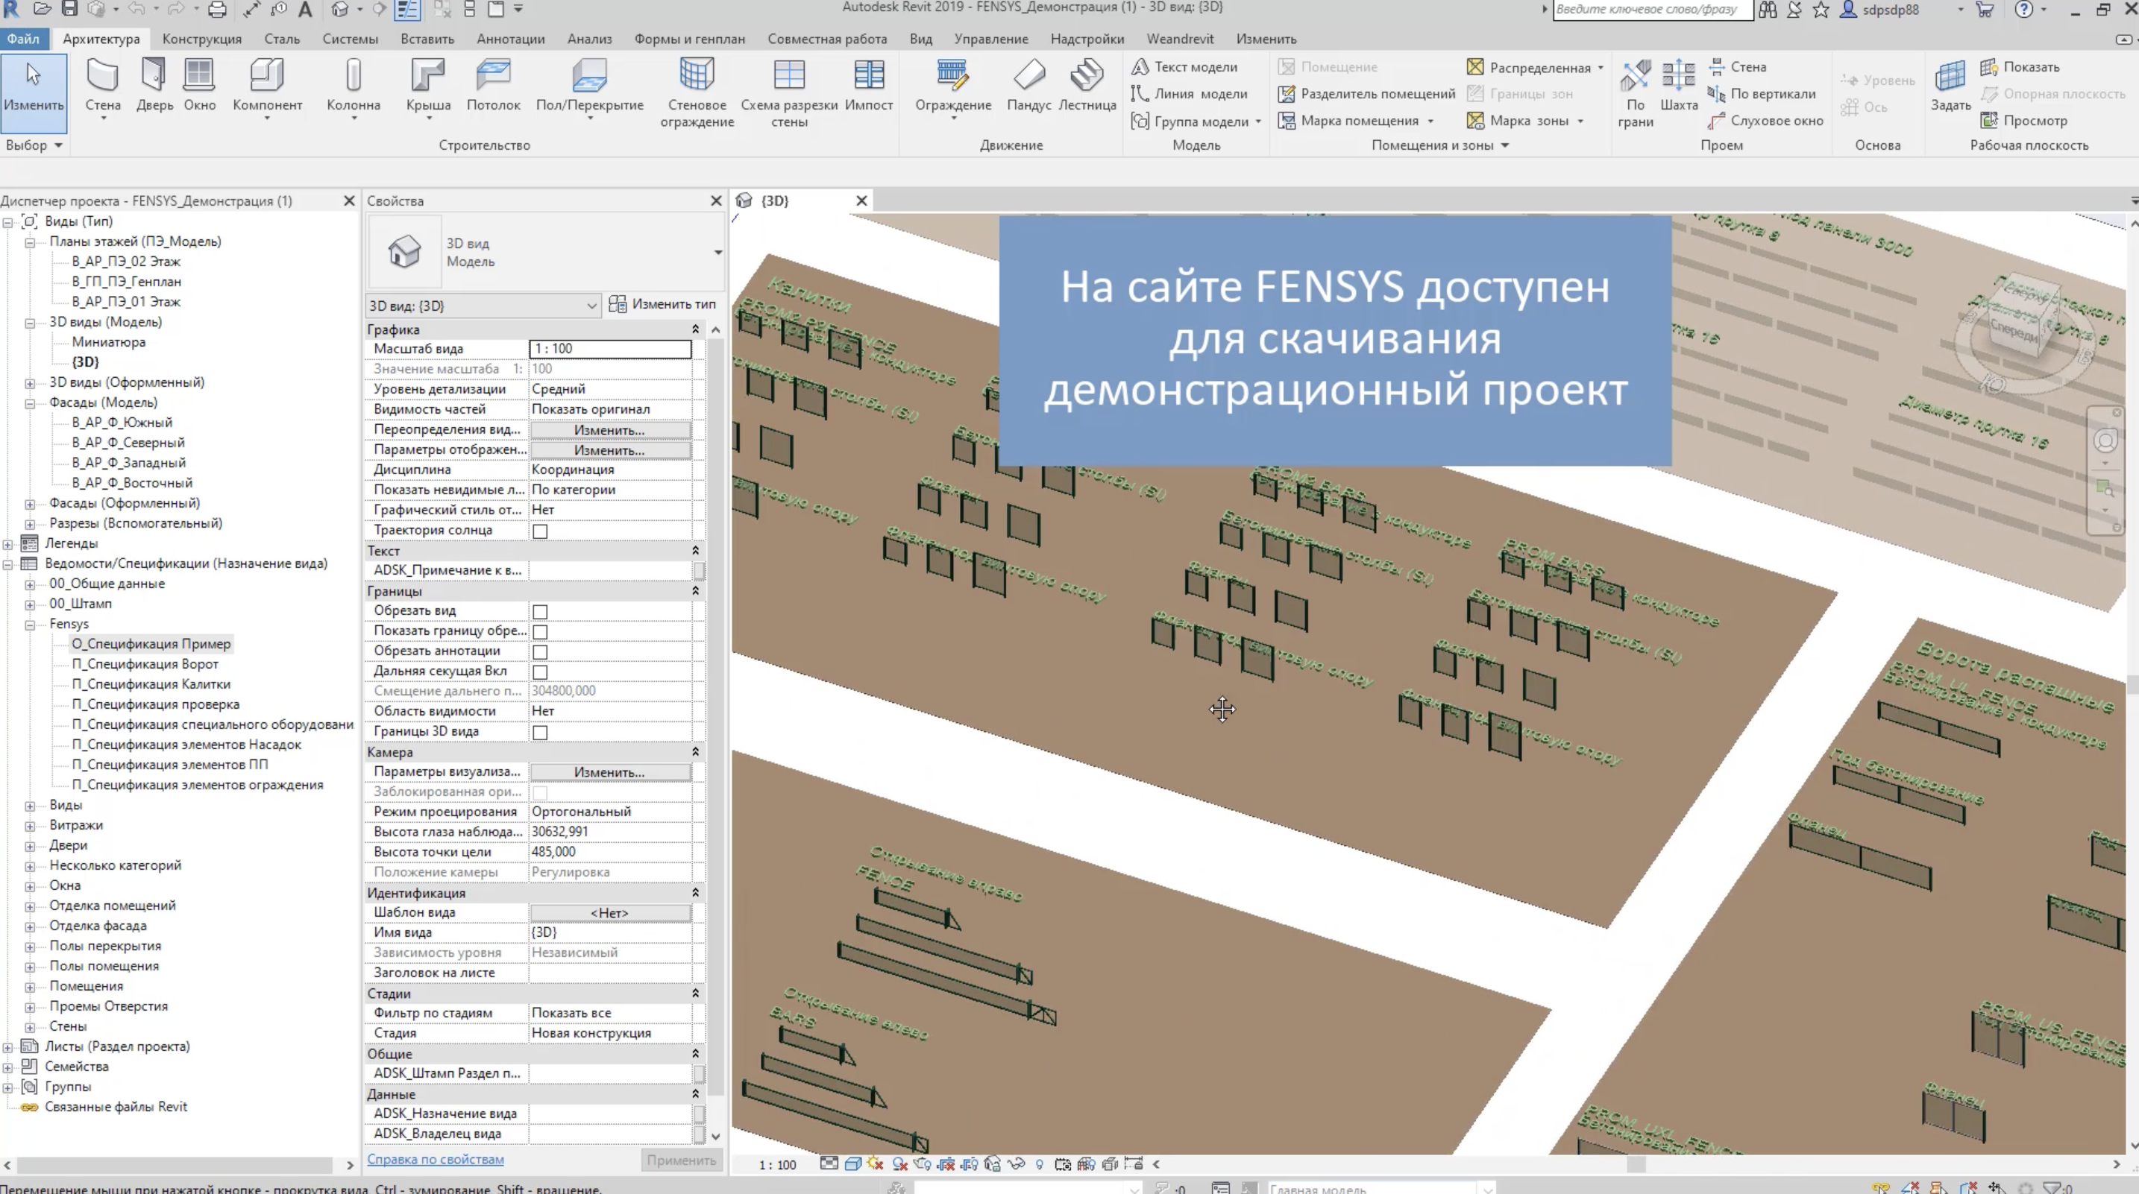
Task: Toggle Annotation crop (Обрезать аннотации) checkbox
Action: [x=540, y=652]
